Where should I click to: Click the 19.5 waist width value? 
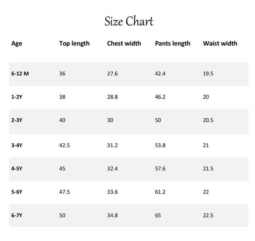coord(208,73)
